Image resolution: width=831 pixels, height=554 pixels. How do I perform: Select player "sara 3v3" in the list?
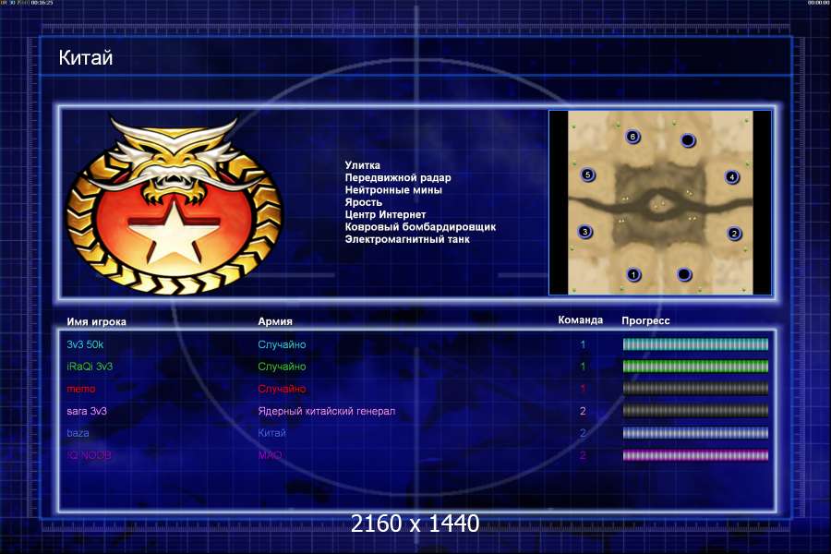(87, 411)
